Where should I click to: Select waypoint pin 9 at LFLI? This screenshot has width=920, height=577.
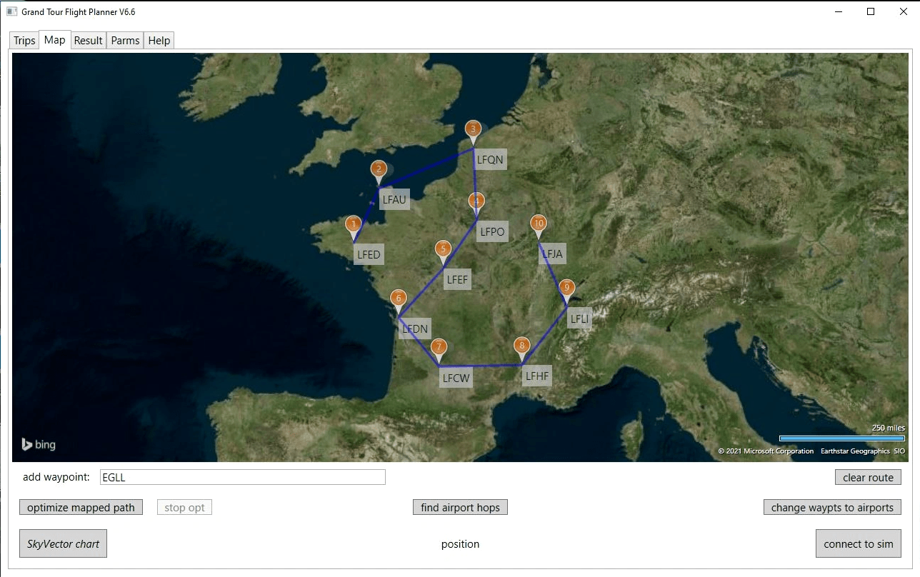click(566, 288)
